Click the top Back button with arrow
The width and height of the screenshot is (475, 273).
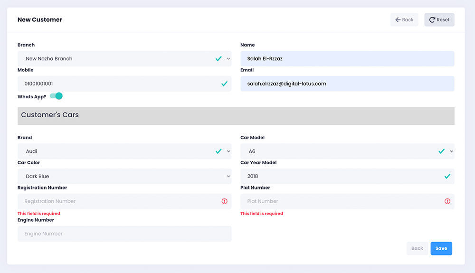[x=404, y=20]
